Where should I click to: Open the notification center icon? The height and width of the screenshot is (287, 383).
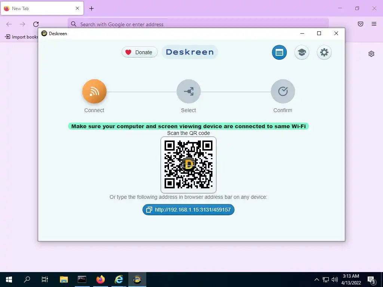(371, 280)
